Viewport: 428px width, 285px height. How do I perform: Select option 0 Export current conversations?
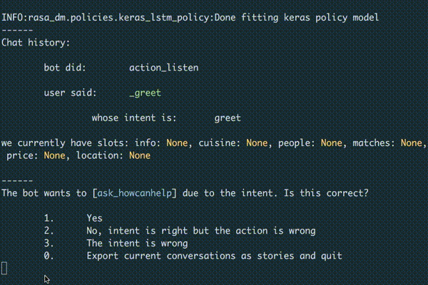tap(193, 256)
